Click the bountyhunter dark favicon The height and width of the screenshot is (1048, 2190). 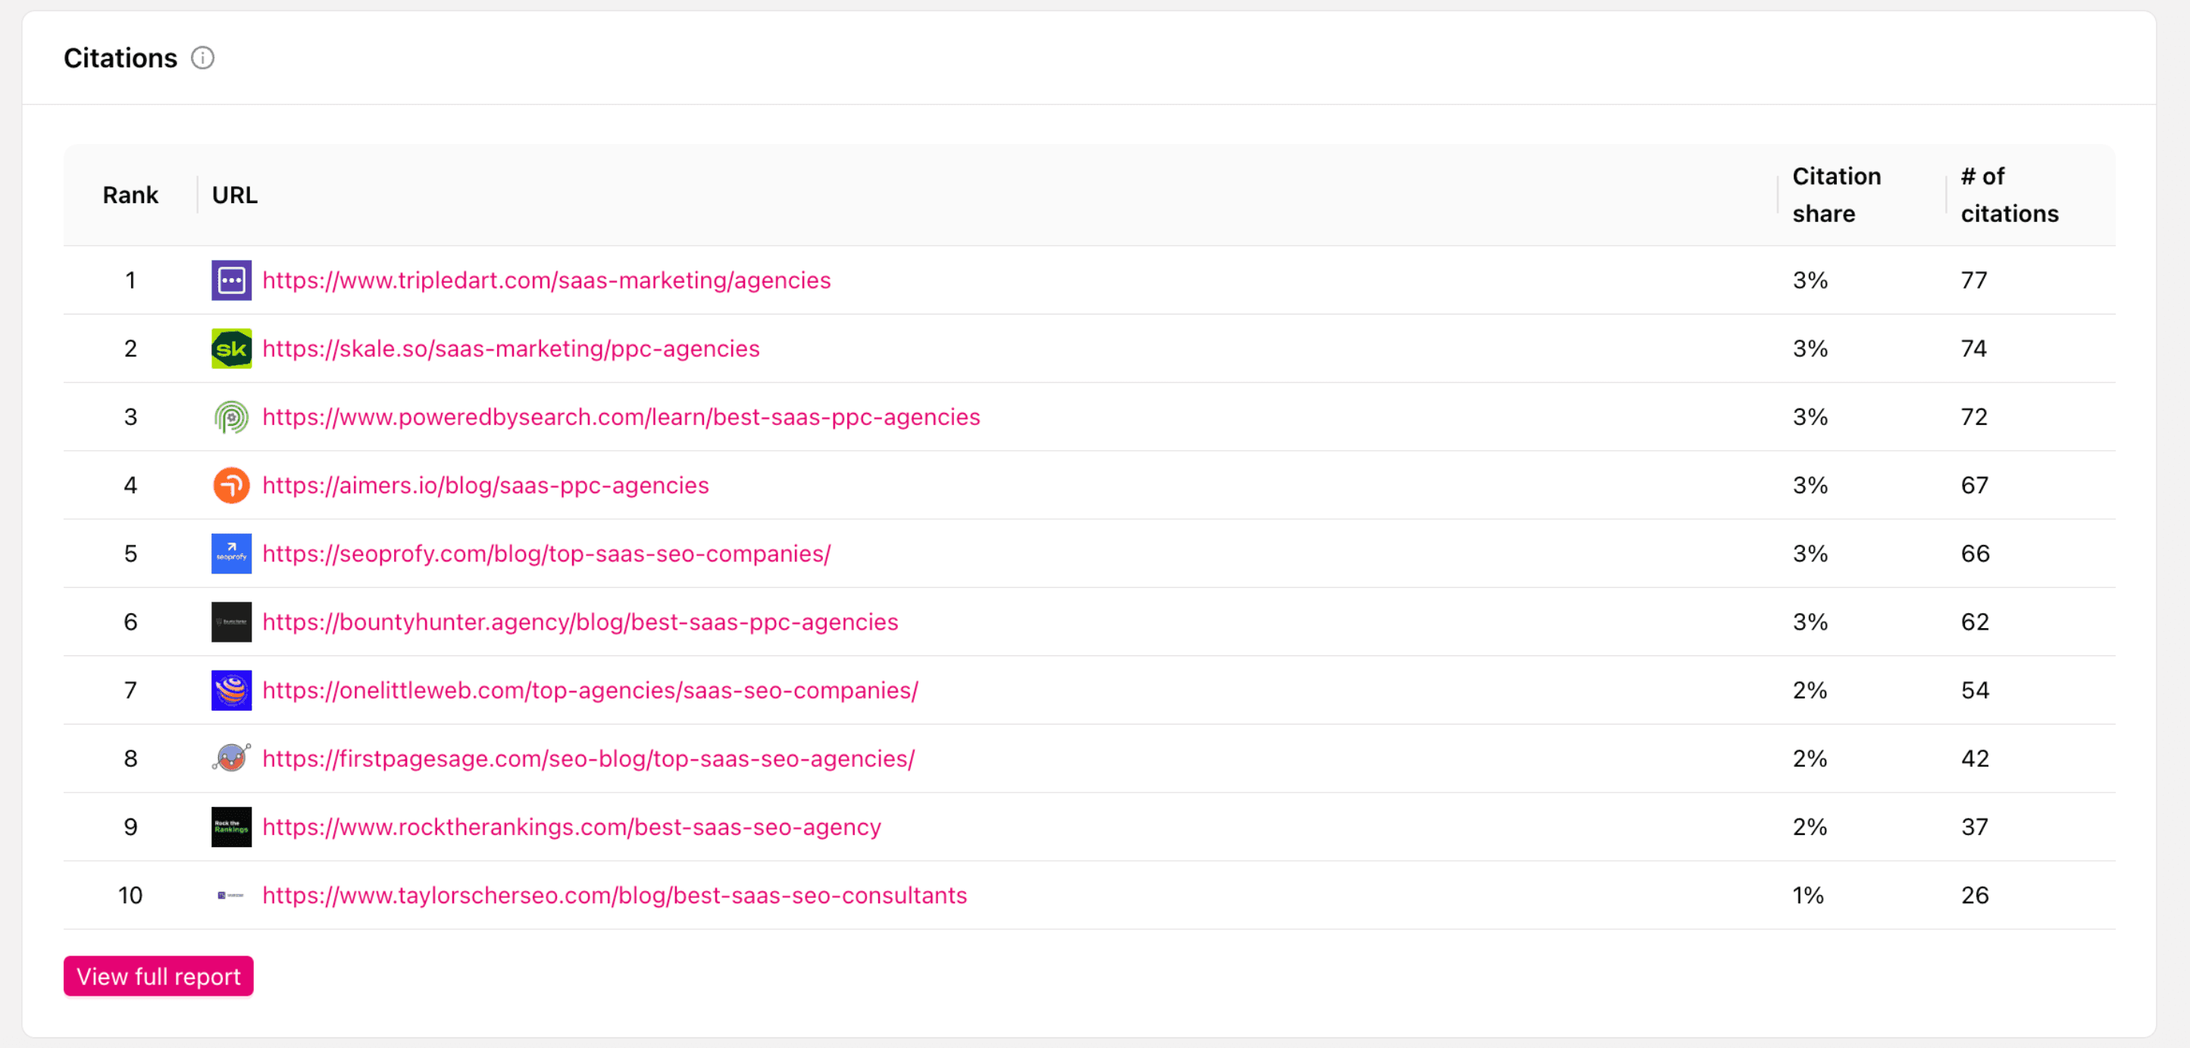click(x=231, y=622)
